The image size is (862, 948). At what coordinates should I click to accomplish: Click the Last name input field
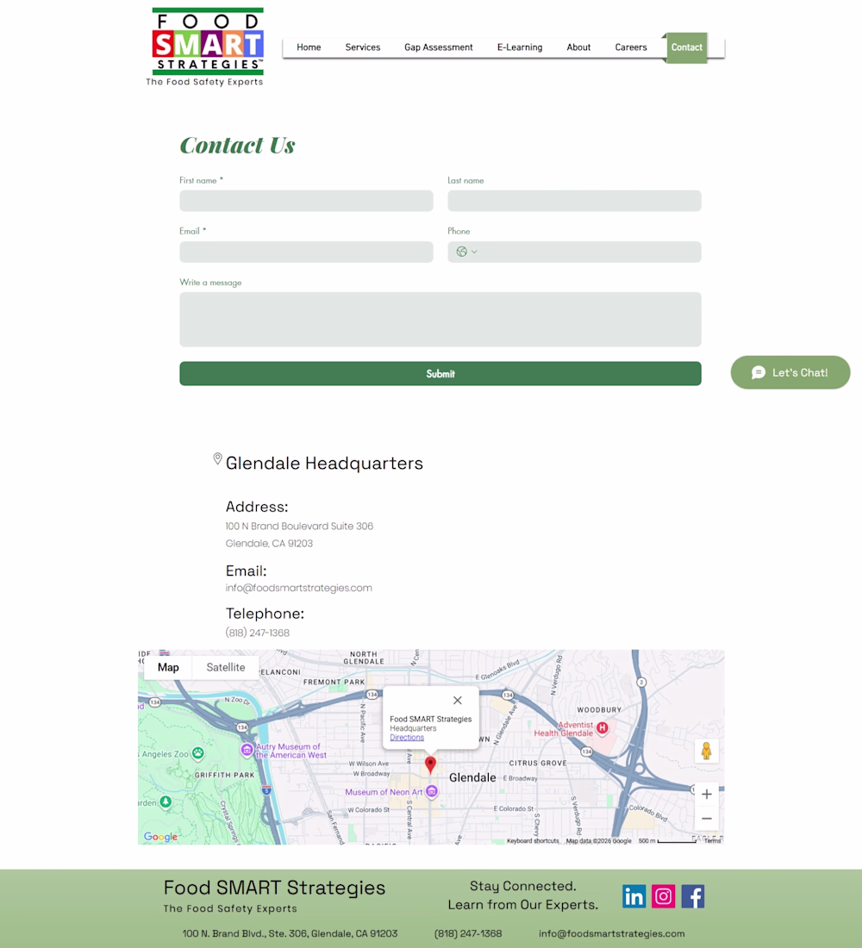coord(574,201)
